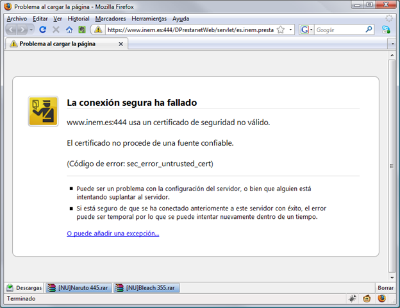400x308 pixels.
Task: Close the 'Problema al cargar la página' tab
Action: pos(121,44)
